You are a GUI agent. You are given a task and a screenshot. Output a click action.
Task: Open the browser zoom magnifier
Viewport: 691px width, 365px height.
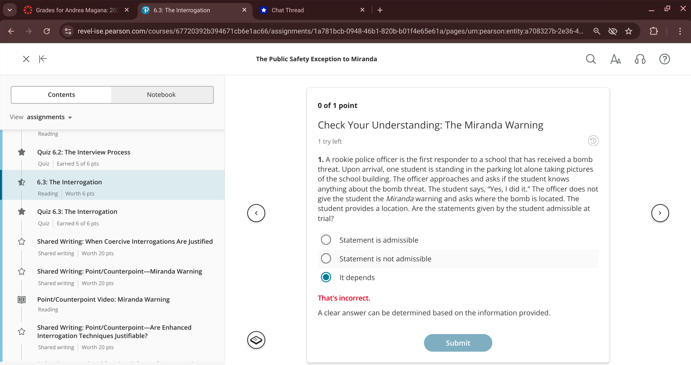tap(597, 31)
